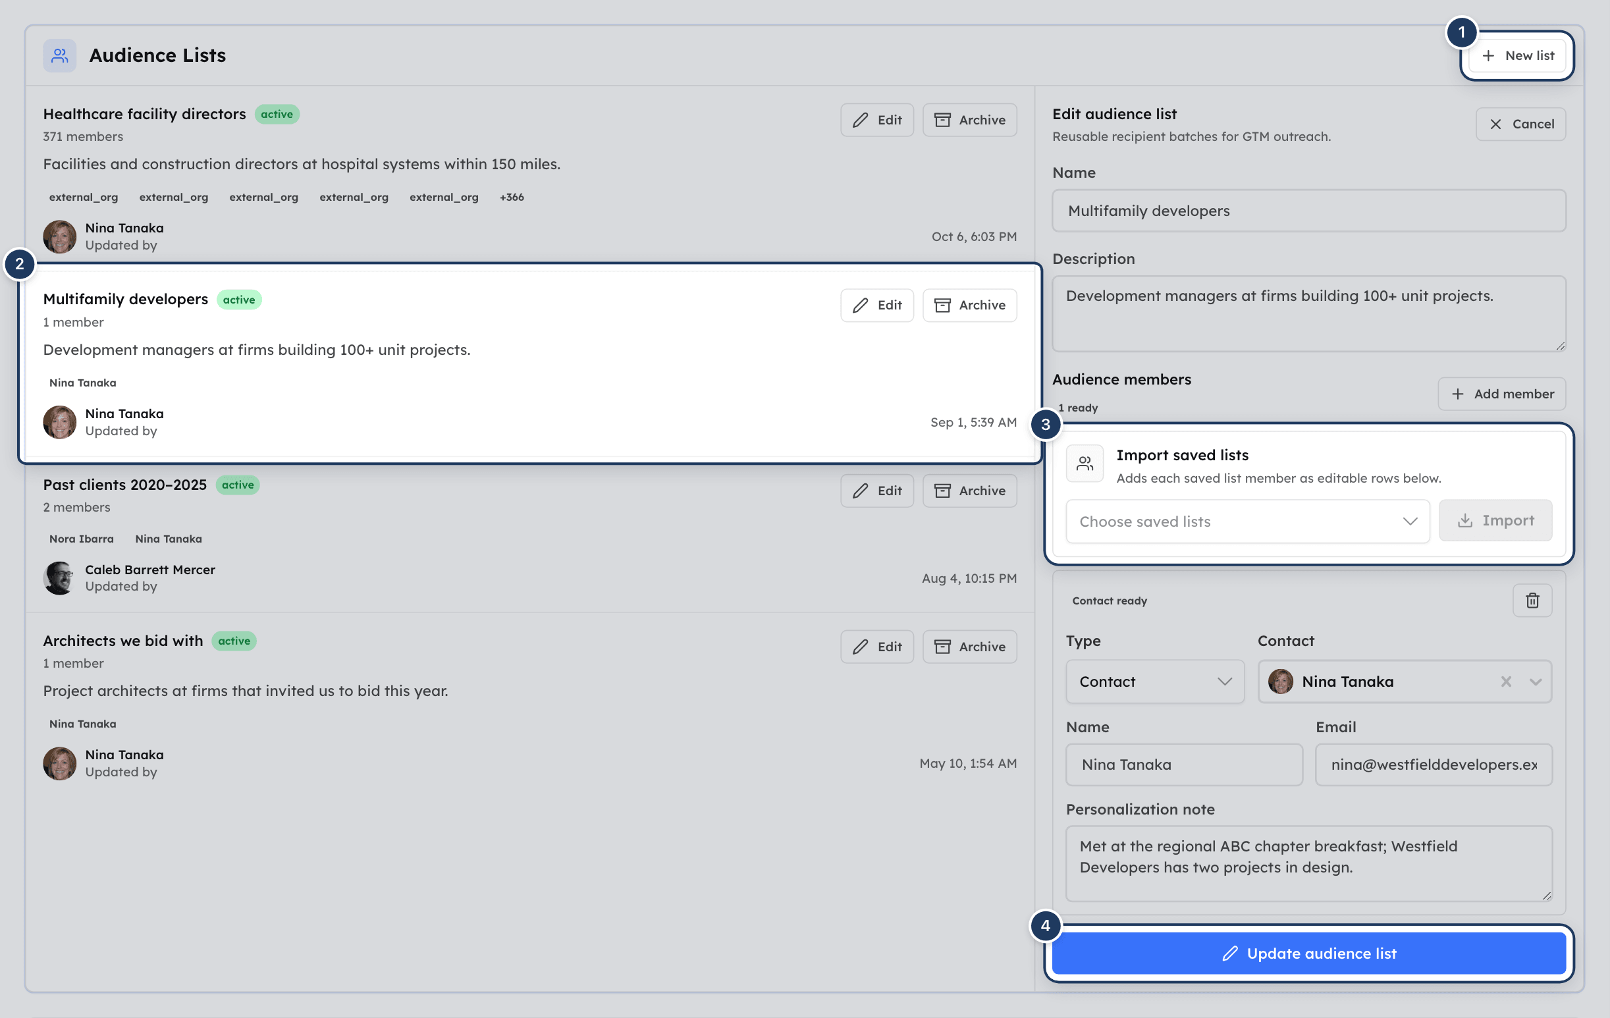Archive Past clients 2020–2025 list
Screen dimensions: 1610x1018
(x=969, y=491)
